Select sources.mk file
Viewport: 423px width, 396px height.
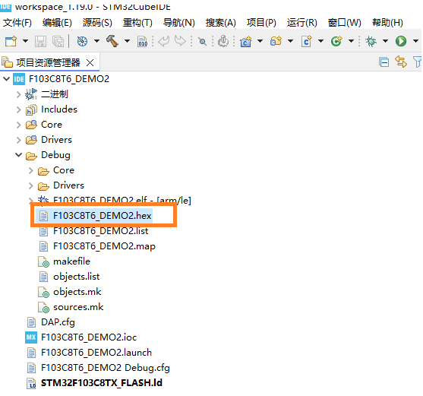point(78,307)
